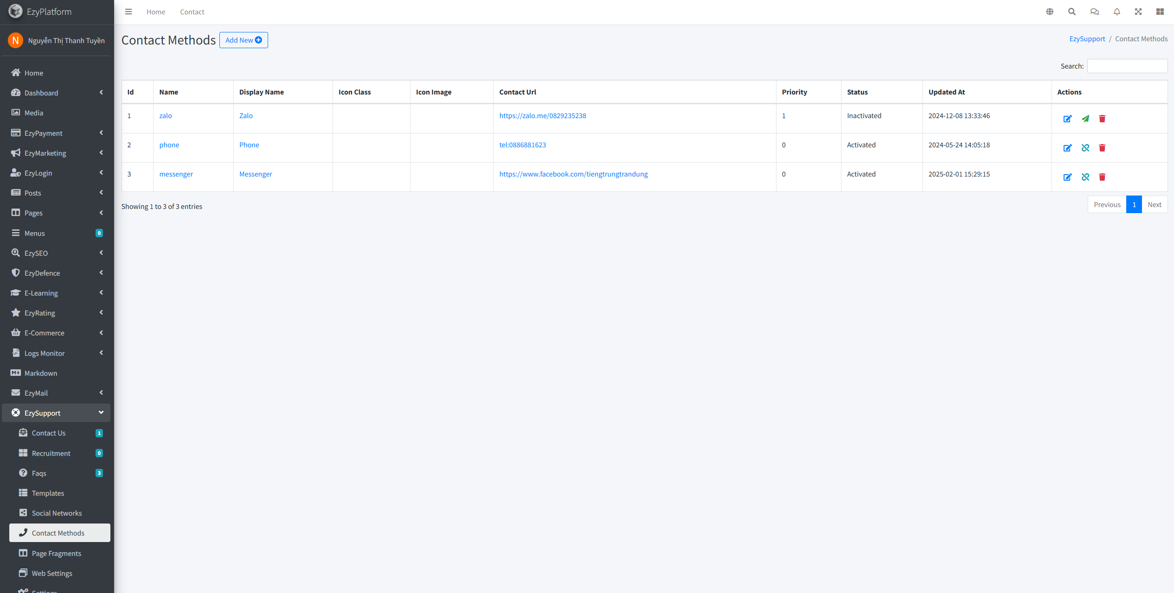Deactivate phone via unlink icon
Viewport: 1174px width, 593px height.
tap(1085, 148)
